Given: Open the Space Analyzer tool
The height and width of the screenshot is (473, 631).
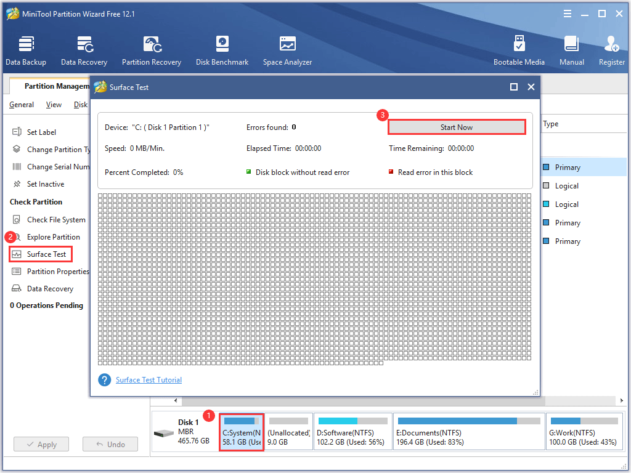Looking at the screenshot, I should [x=287, y=51].
